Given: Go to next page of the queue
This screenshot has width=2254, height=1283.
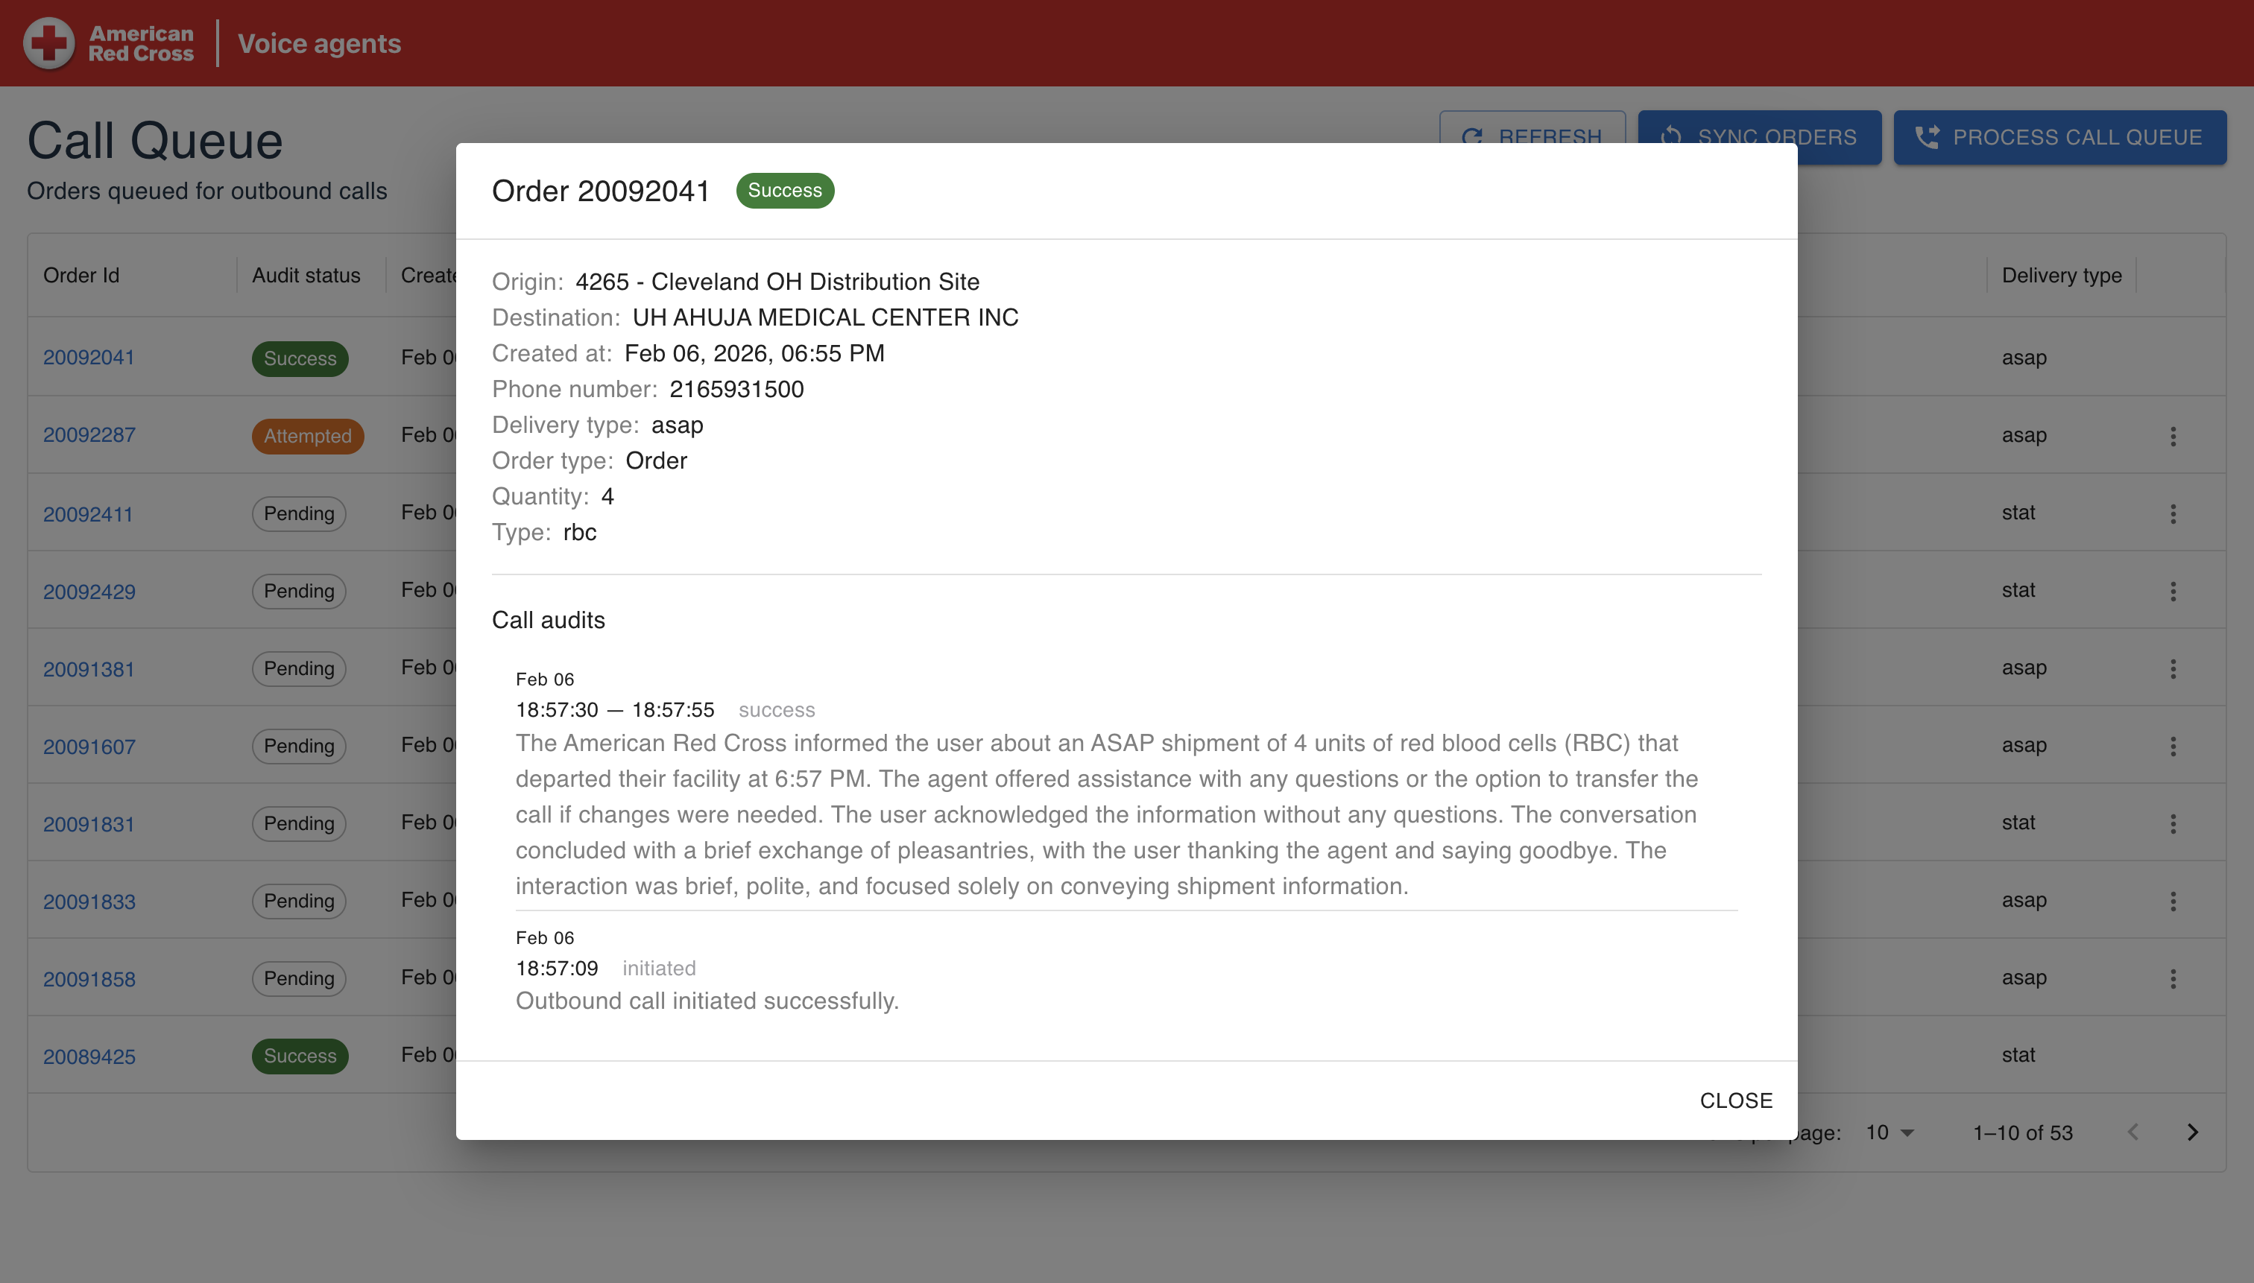Looking at the screenshot, I should pos(2192,1132).
